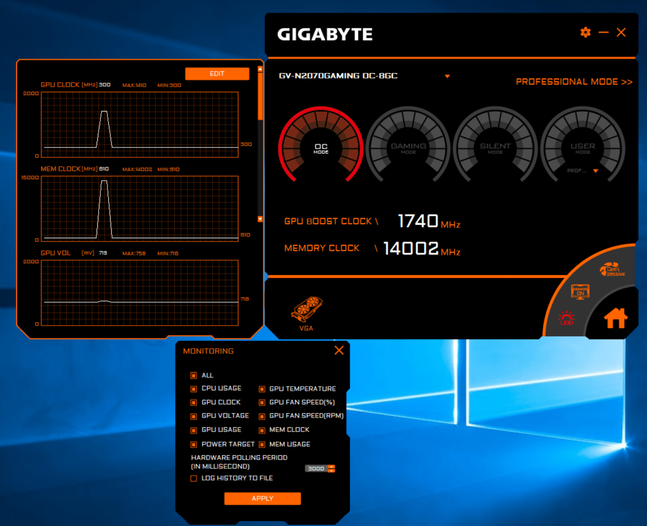
Task: Click the Semi passive fan icon
Action: (x=612, y=269)
